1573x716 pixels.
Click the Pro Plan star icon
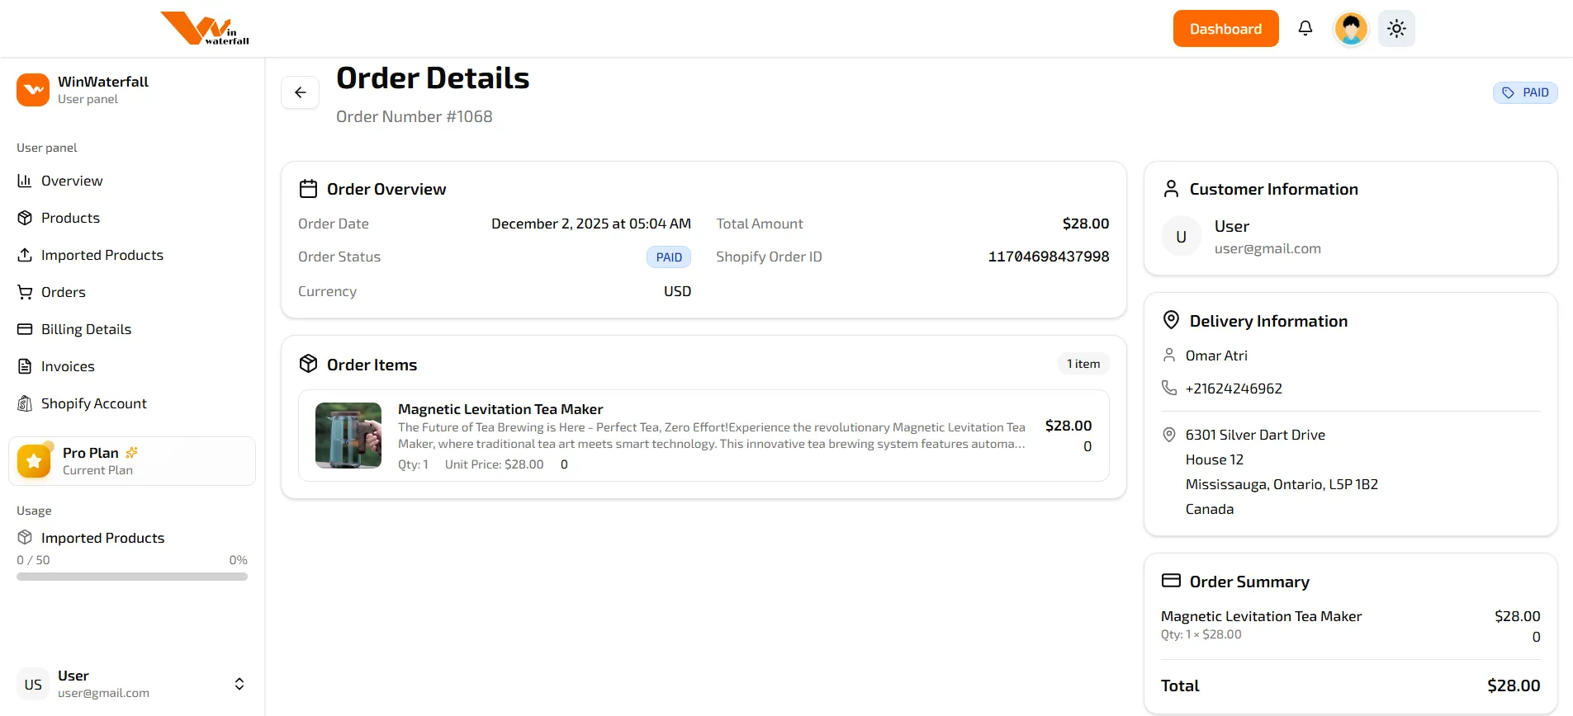(34, 461)
